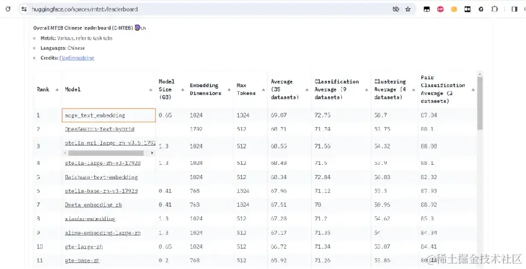The height and width of the screenshot is (269, 526).
Task: Sort by Model Size (GB) arrow
Action: click(x=182, y=90)
